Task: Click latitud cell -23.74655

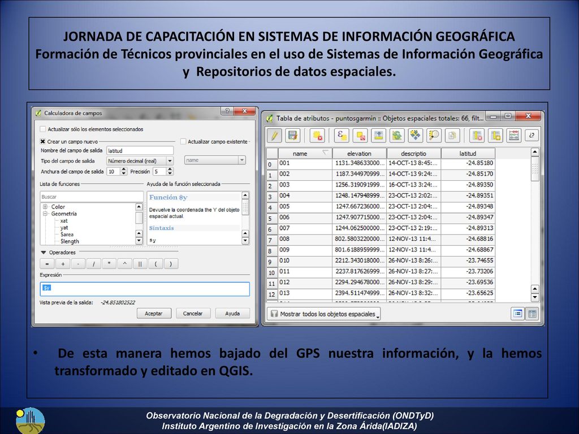Action: pos(468,261)
